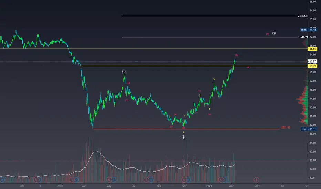The height and width of the screenshot is (189, 321).
Task: Select the red horizontal line at 30.11
Action: tap(186, 129)
